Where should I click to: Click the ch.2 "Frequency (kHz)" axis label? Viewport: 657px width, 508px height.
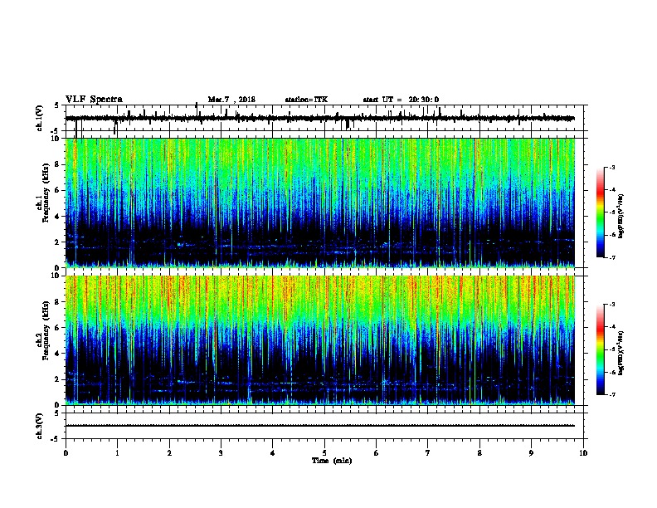point(46,330)
